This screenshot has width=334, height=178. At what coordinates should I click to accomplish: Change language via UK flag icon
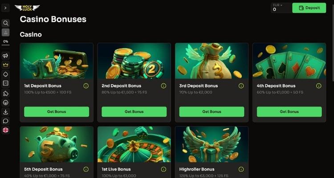pos(5,130)
